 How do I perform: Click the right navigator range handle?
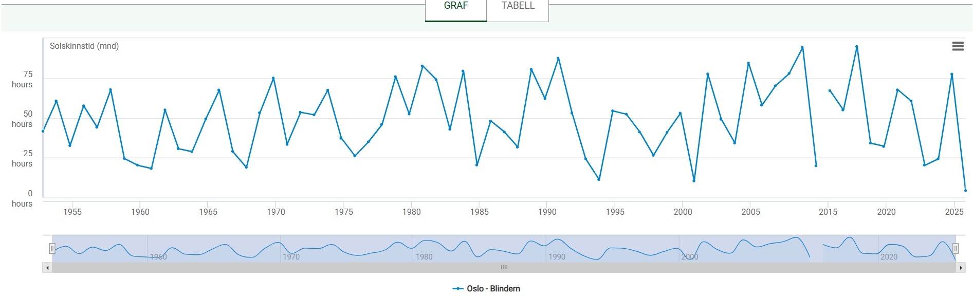[956, 249]
